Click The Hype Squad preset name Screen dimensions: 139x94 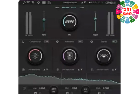[x=70, y=3]
